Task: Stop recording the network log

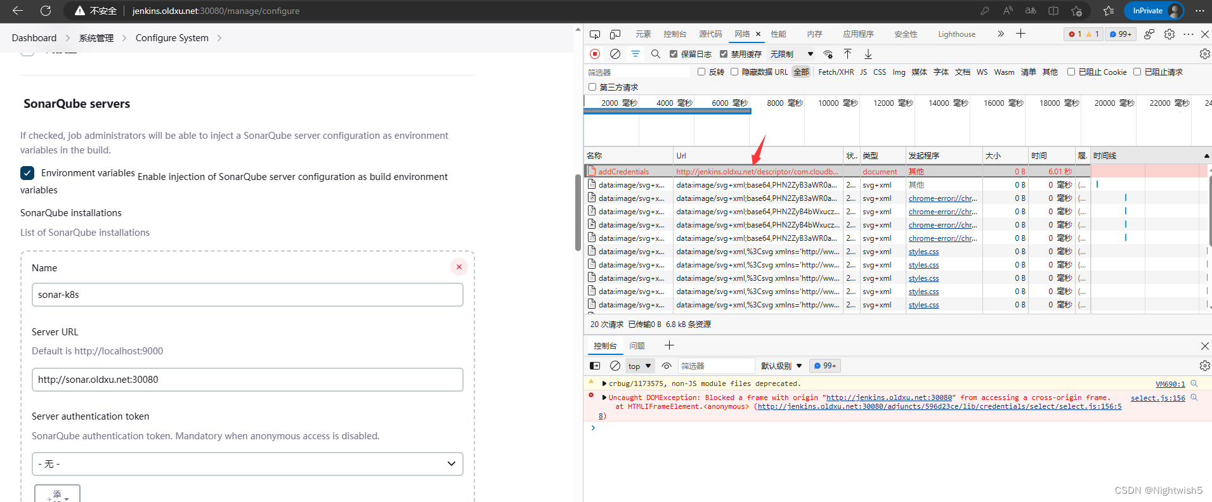Action: pyautogui.click(x=595, y=54)
